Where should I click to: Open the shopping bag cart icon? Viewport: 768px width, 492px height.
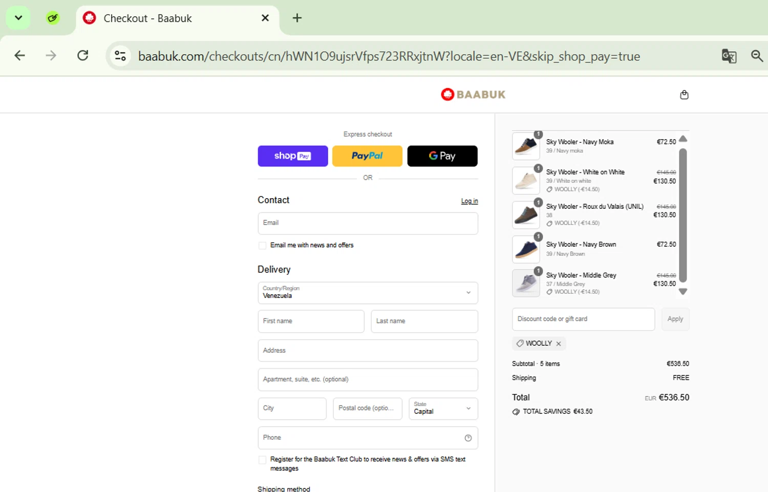click(684, 95)
